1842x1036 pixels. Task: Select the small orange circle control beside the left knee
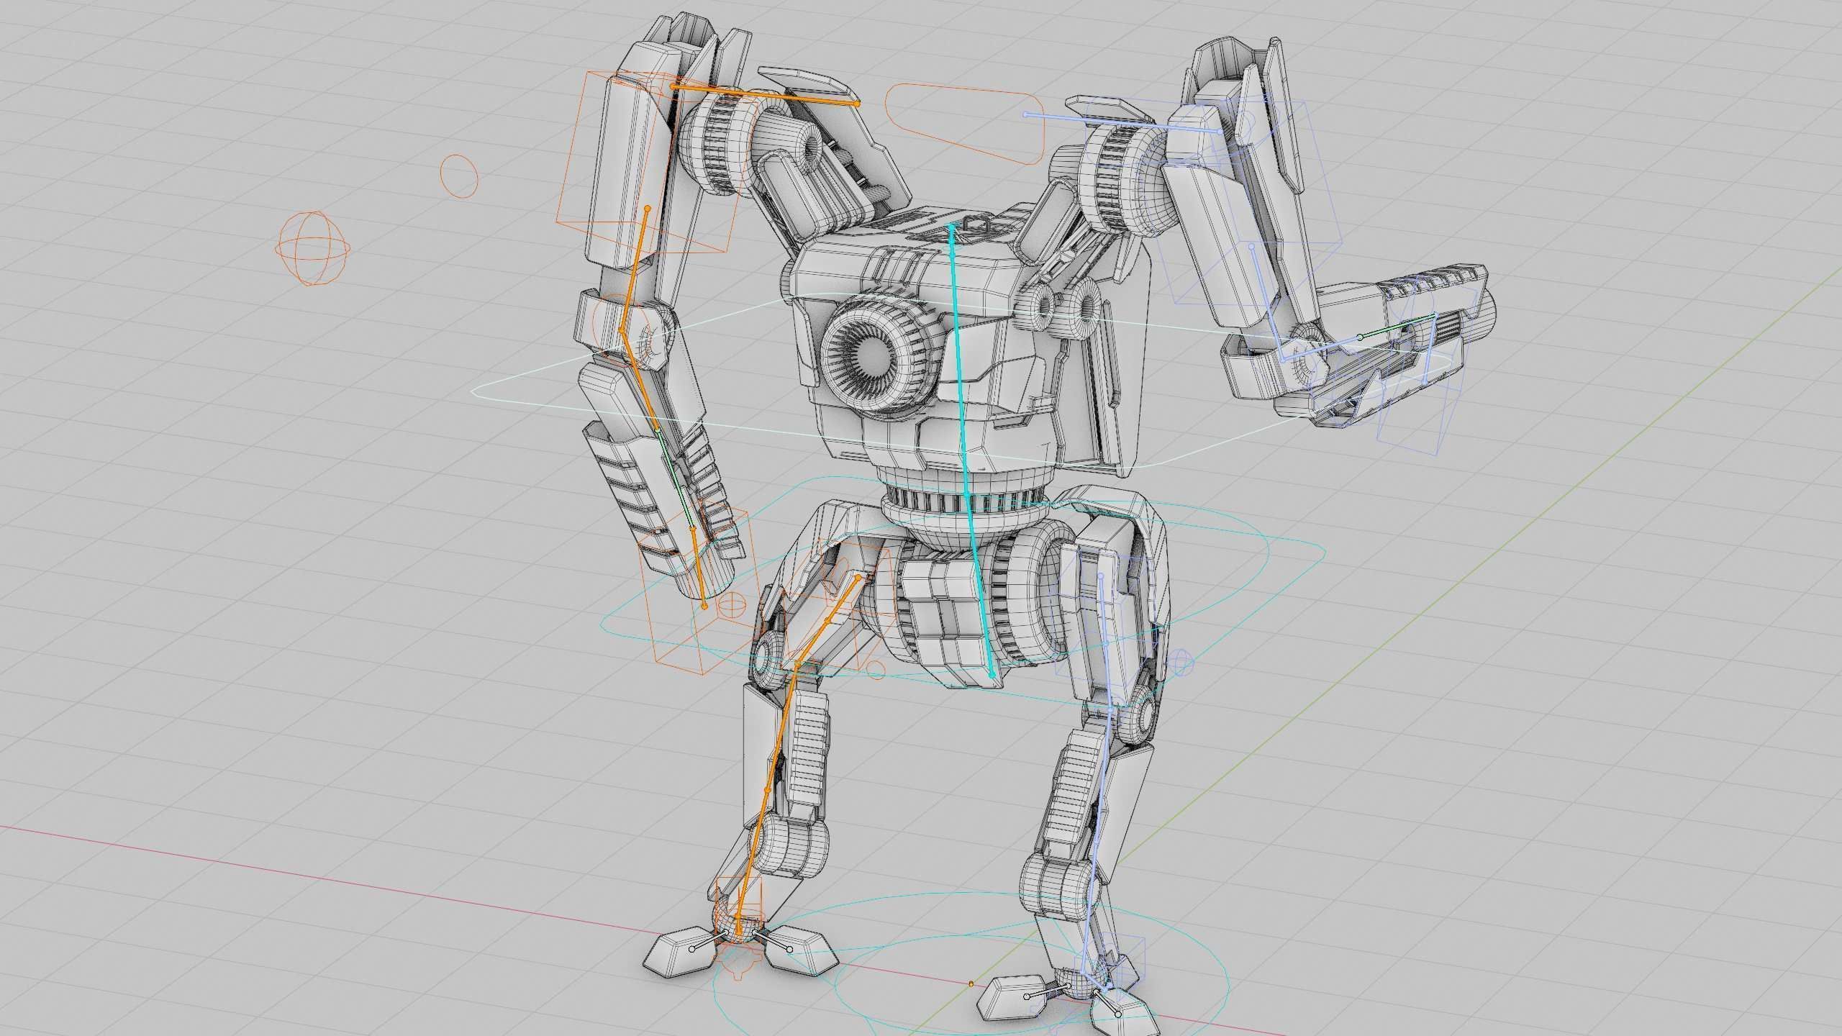point(876,670)
